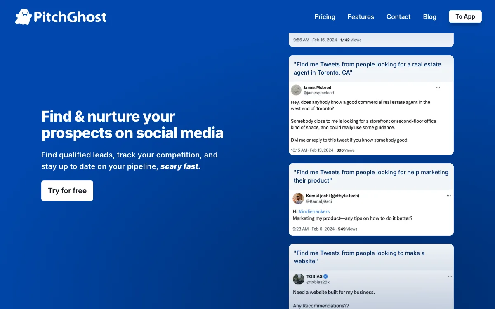
Task: Click Kamal joshi (getbyte.tech) name
Action: coord(332,196)
